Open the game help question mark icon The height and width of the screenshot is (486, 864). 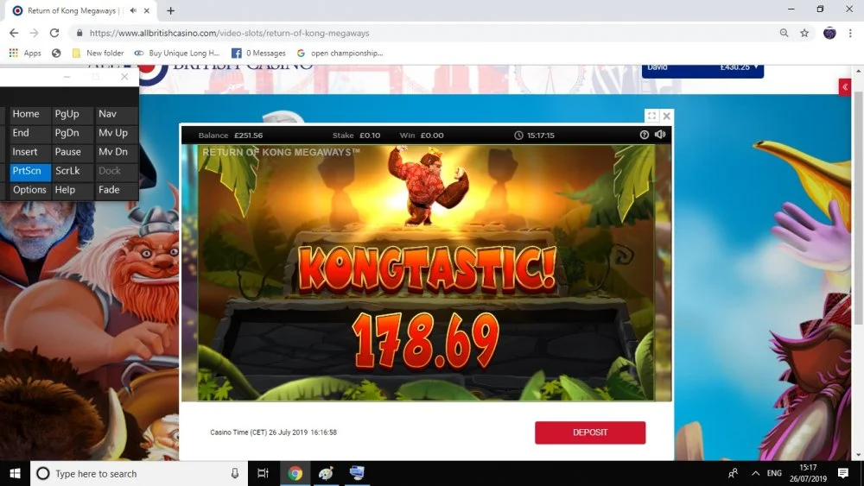pos(645,135)
